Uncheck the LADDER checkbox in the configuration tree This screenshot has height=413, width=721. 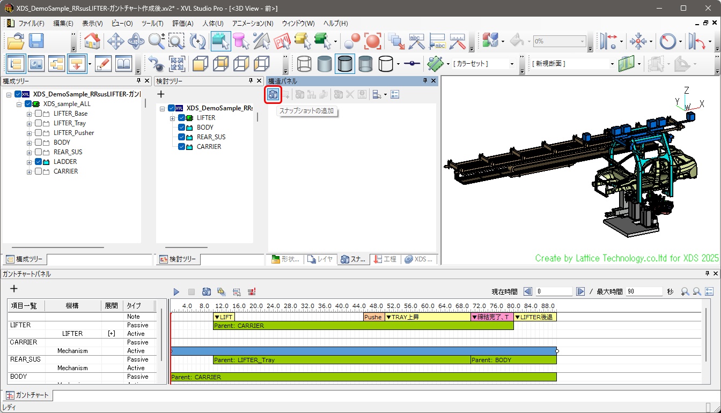(x=39, y=162)
